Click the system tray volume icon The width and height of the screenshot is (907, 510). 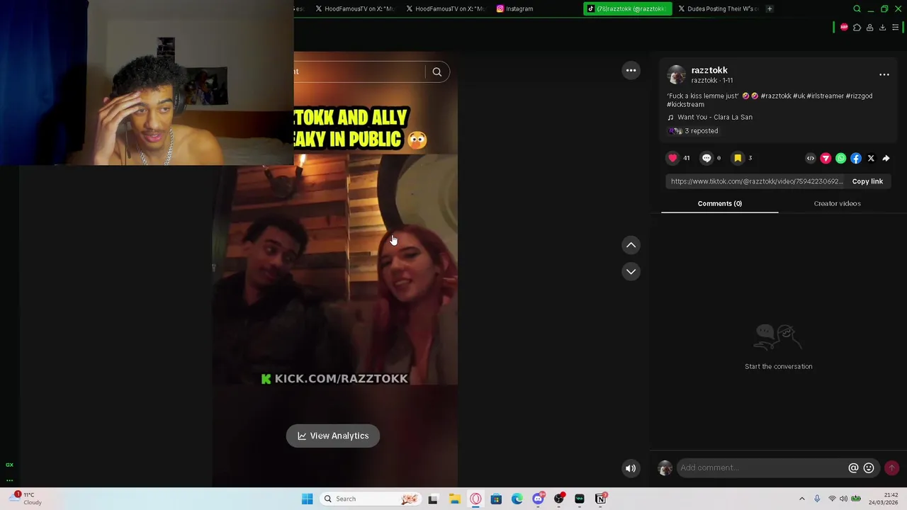tap(843, 499)
